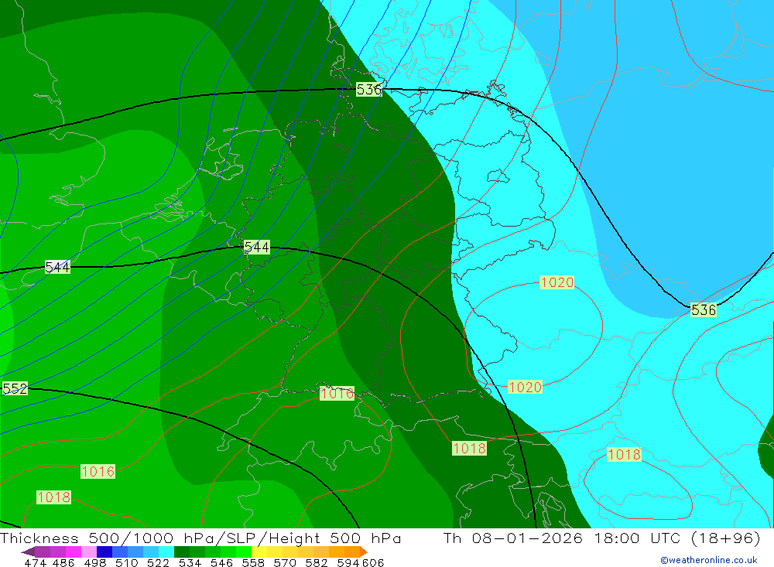The image size is (774, 567).
Task: Click the 1018 label beside the 536 contour line
Action: [470, 448]
